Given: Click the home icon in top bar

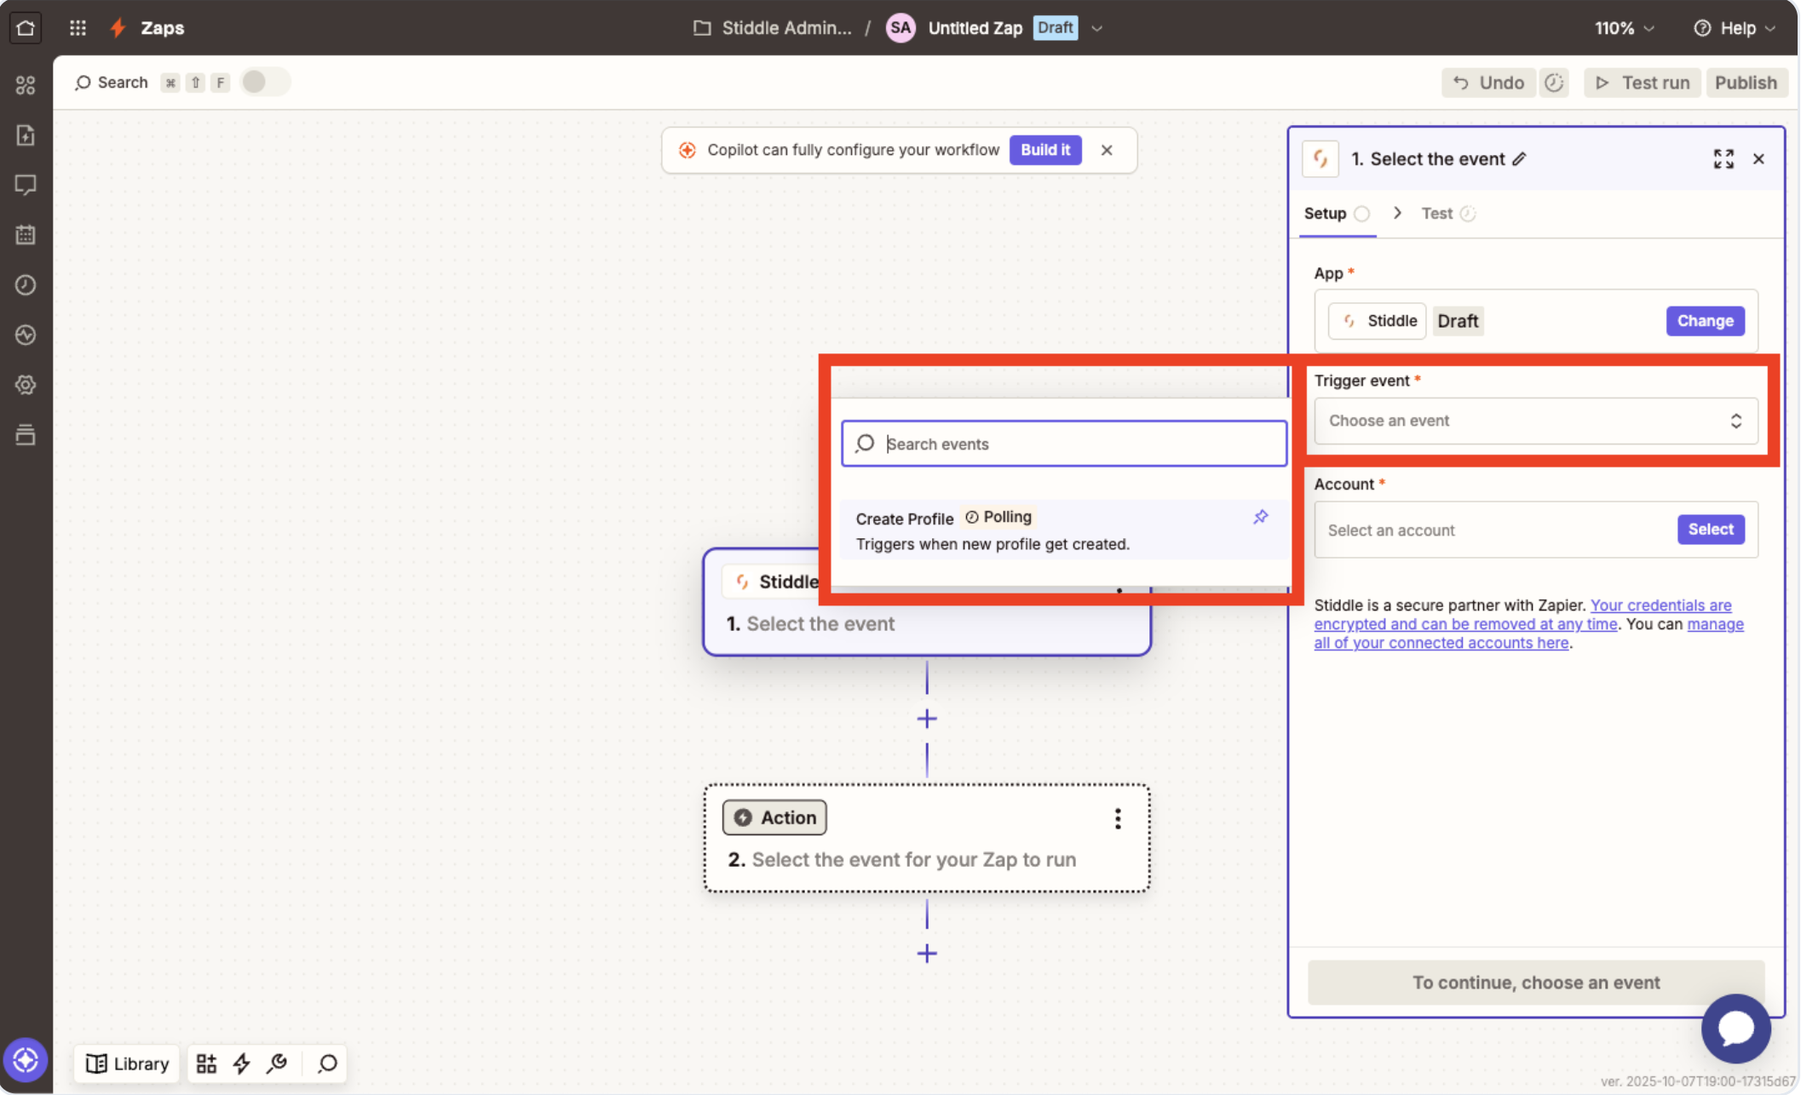Looking at the screenshot, I should pos(26,27).
